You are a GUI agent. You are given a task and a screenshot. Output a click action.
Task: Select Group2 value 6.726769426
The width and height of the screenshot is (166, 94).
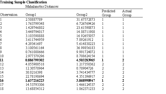pyautogui.click(x=86, y=24)
